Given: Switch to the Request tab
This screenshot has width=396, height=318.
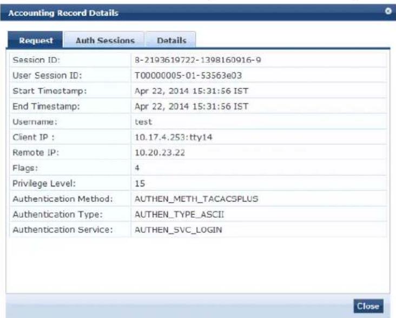Looking at the screenshot, I should (35, 40).
